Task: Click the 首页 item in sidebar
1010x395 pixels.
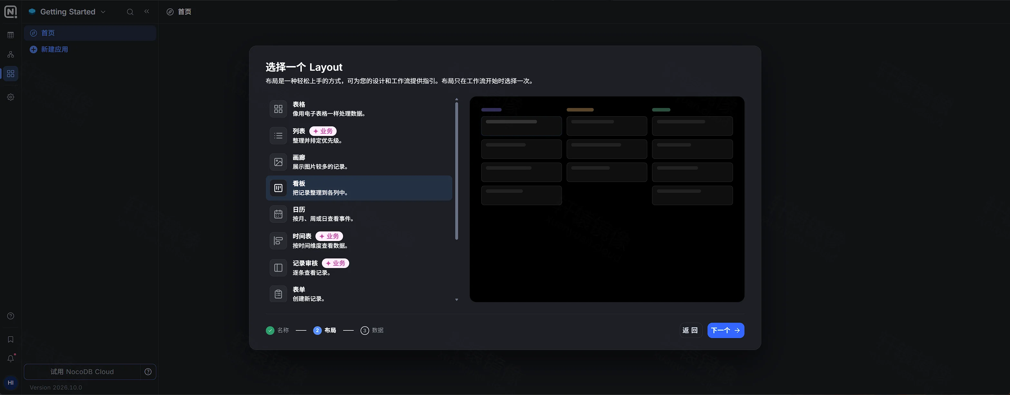Action: click(x=90, y=33)
